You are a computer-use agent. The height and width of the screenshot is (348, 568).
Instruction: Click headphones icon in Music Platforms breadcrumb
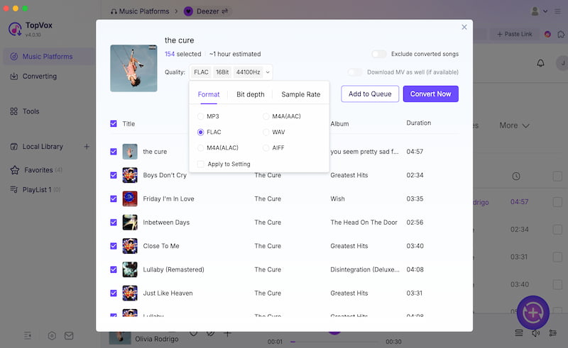pos(114,11)
